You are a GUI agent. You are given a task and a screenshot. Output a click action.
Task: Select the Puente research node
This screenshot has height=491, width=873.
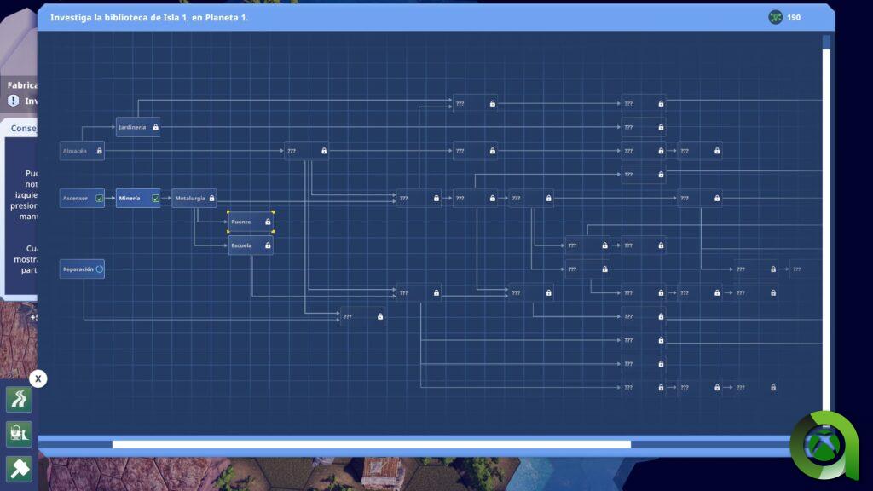[250, 222]
